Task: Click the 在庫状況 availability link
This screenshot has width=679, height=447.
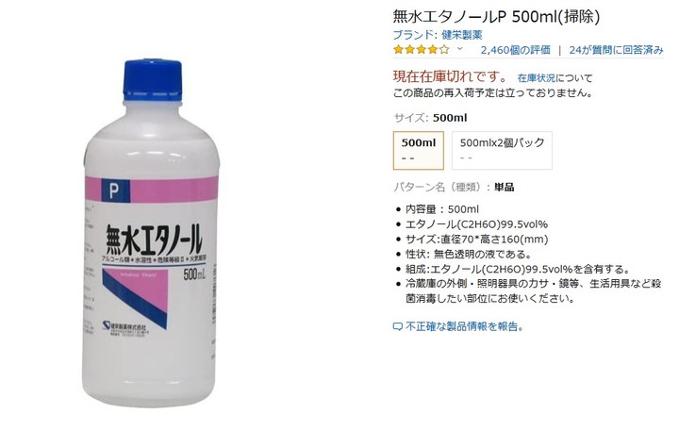Action: click(537, 78)
